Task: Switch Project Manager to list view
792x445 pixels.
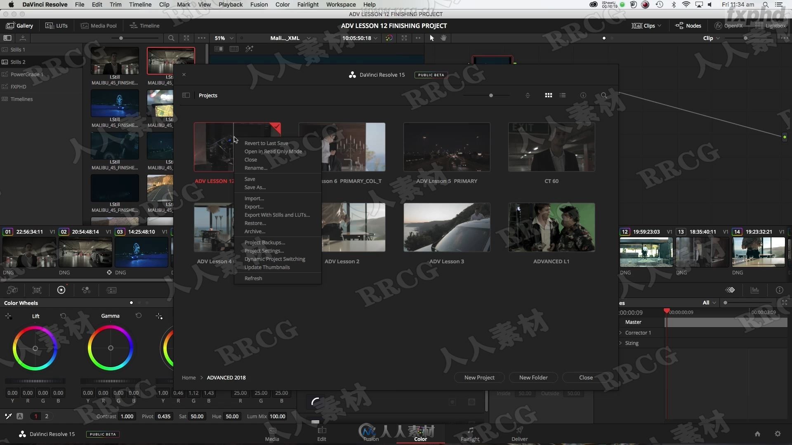Action: 563,95
